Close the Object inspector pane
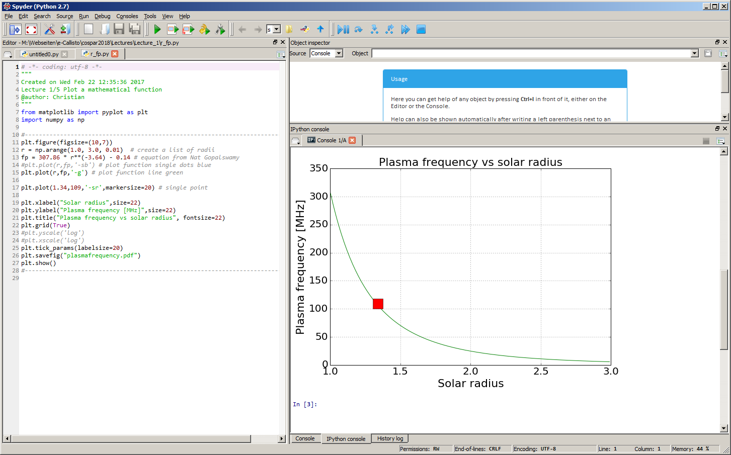This screenshot has width=731, height=455. (x=725, y=42)
